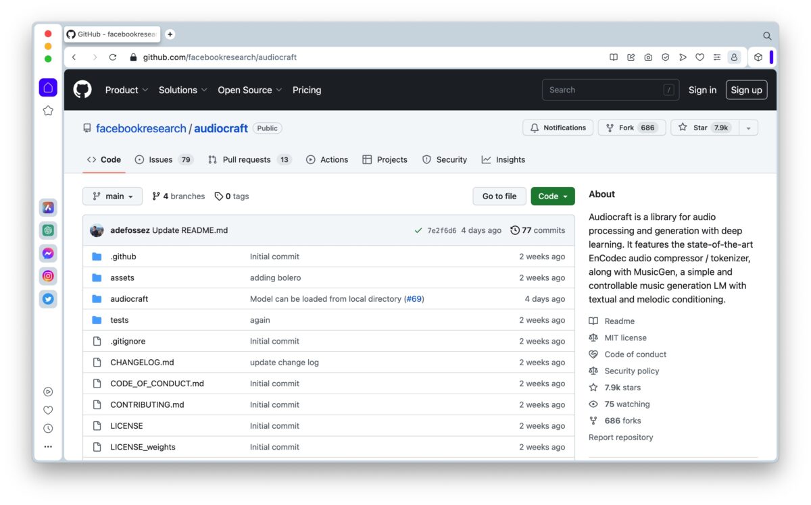Open the Star list dropdown arrow
811x505 pixels.
[749, 128]
